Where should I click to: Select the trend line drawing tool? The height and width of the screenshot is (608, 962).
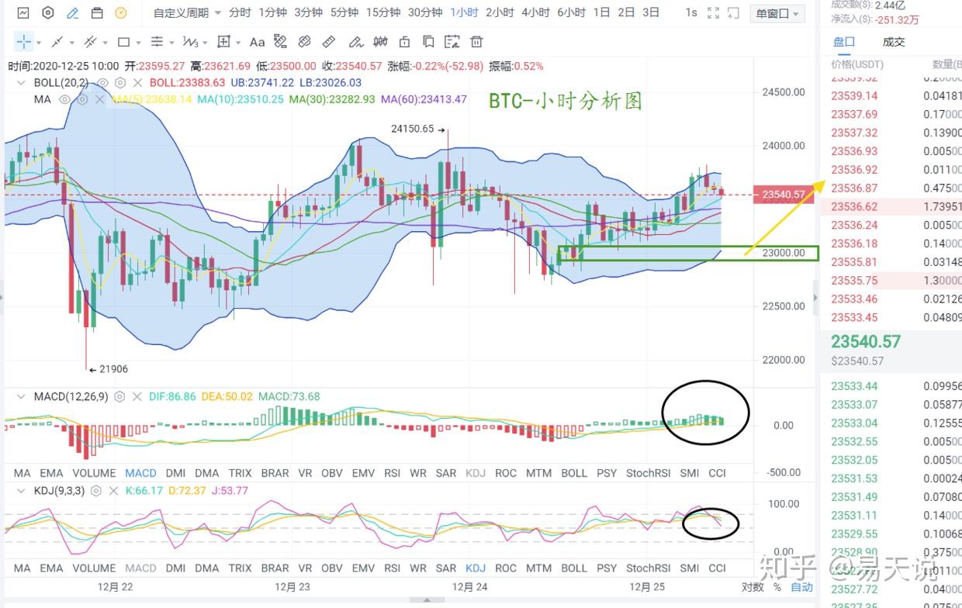click(x=56, y=41)
